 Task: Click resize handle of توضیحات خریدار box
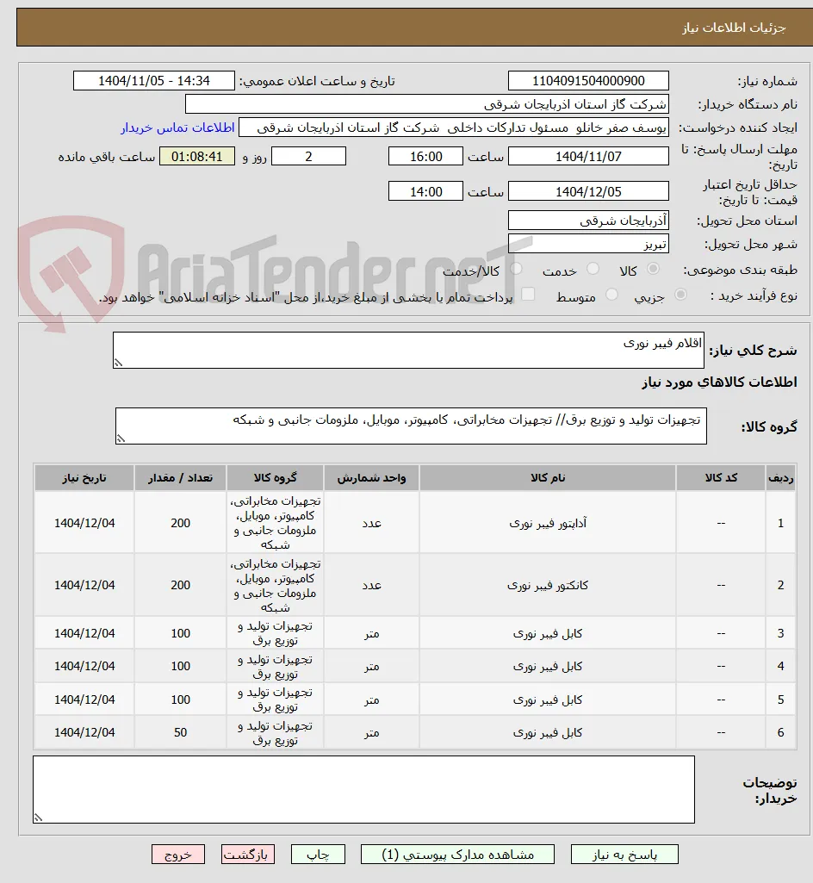(x=38, y=818)
